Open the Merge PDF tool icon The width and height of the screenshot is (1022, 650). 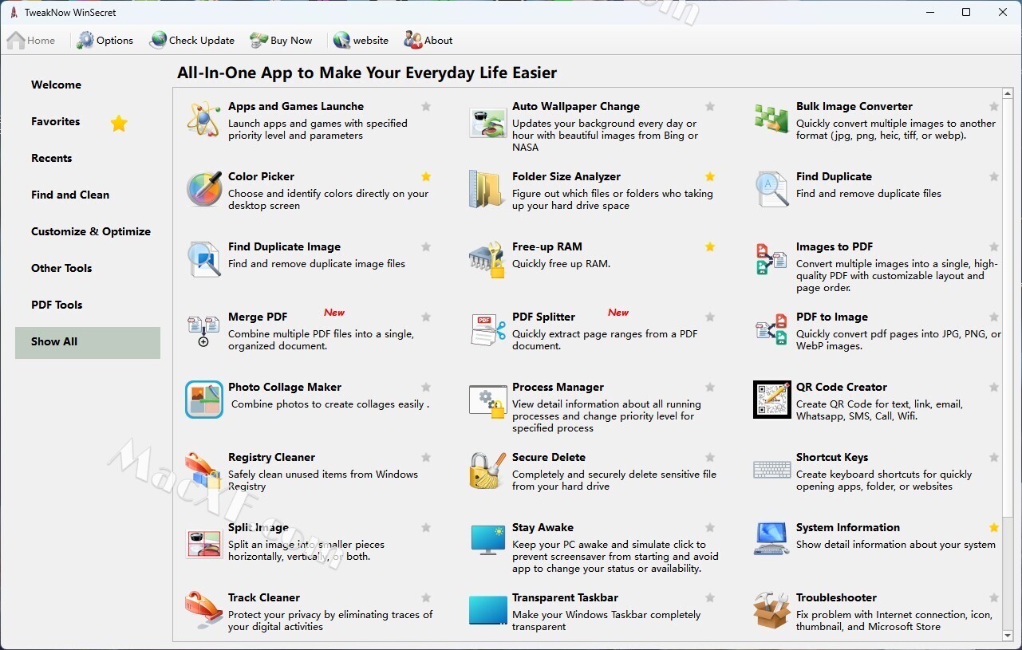click(x=203, y=330)
